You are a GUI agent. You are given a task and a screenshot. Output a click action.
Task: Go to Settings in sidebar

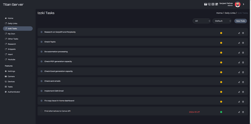11,71
